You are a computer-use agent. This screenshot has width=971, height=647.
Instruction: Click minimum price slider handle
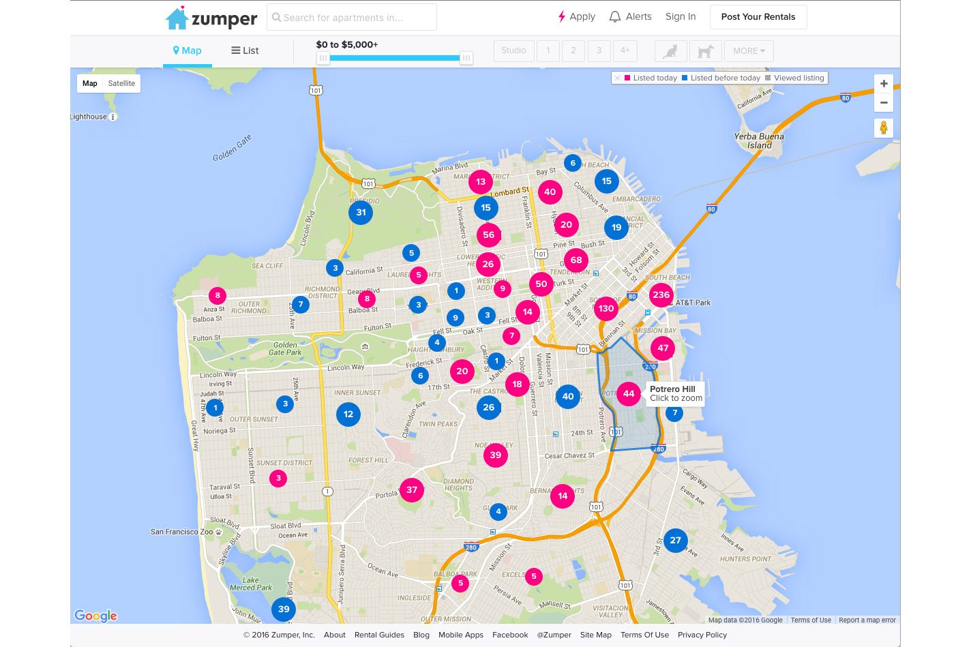(x=323, y=58)
